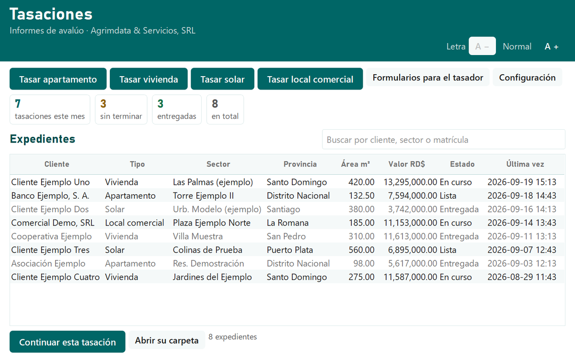
Task: Select the 7 tasaciones este mes card
Action: coord(50,110)
